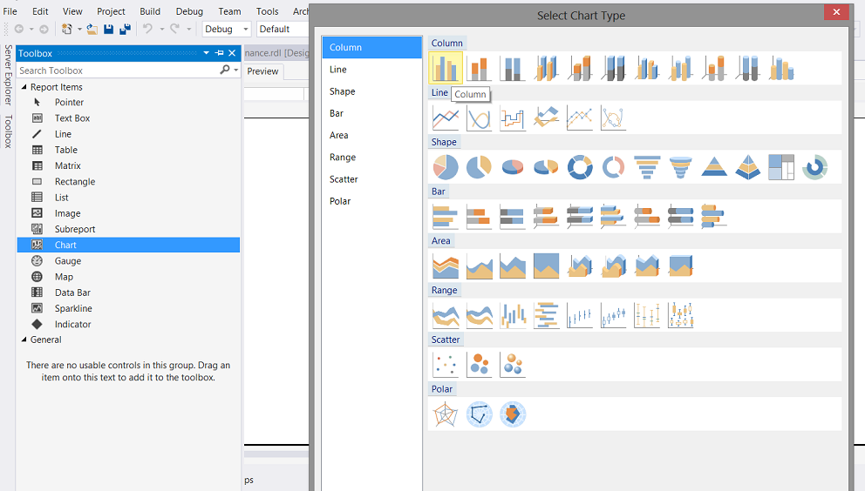Click the Search Toolbox input field
865x491 pixels.
(x=118, y=70)
